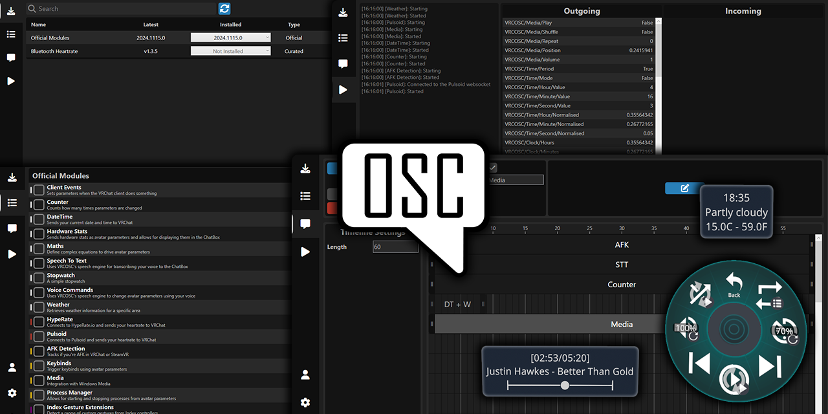Enable the DateTime module checkbox
The height and width of the screenshot is (414, 828).
tap(39, 219)
